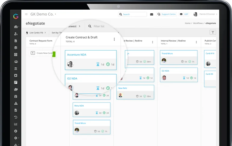
Task: Open Create Contract & Draft column options
Action: click(x=114, y=39)
